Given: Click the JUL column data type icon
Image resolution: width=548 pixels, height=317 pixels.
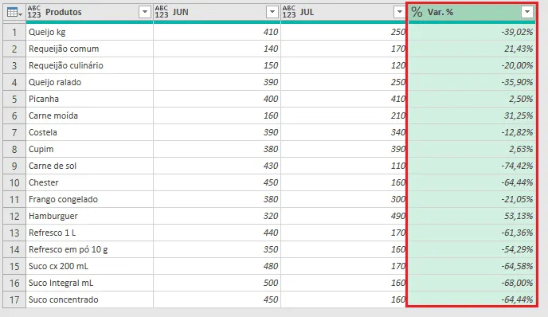Looking at the screenshot, I should tap(289, 12).
